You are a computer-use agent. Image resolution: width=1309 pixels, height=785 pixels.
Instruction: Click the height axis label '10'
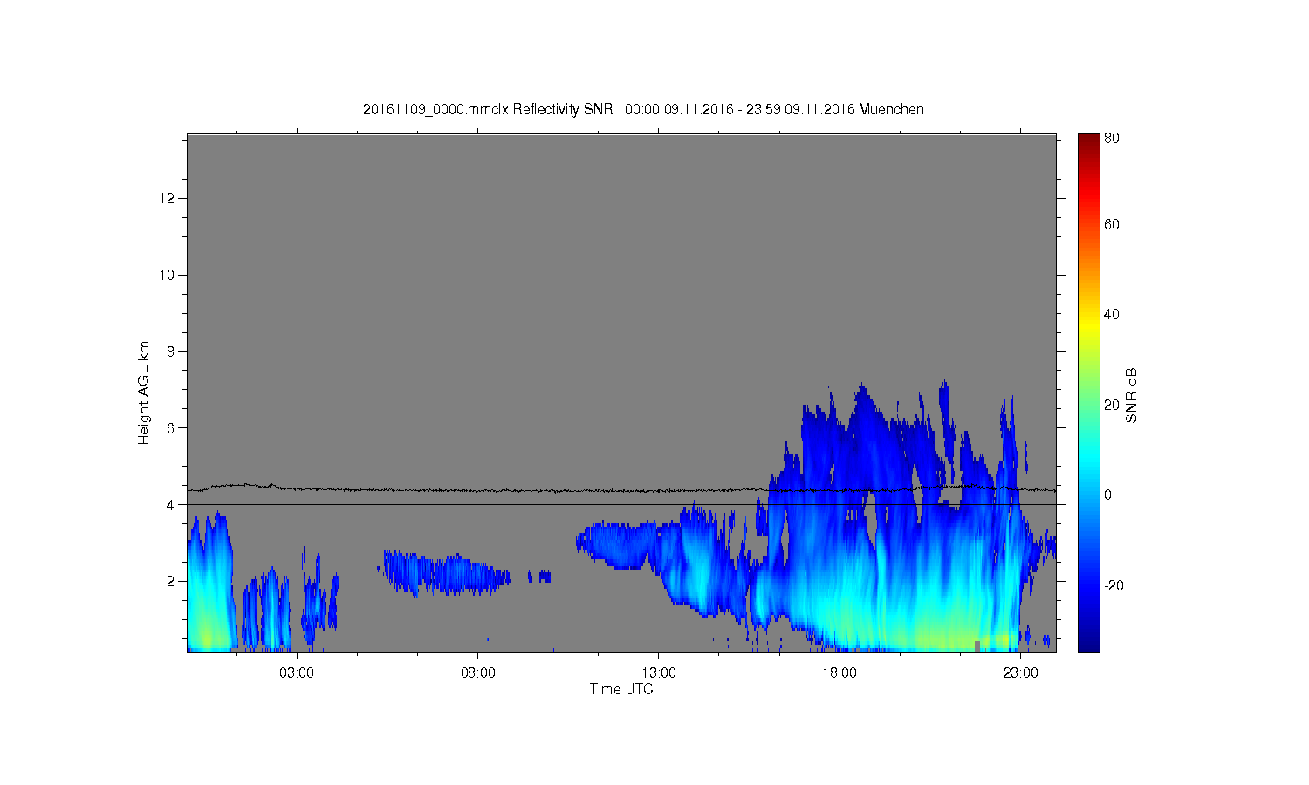pos(168,275)
